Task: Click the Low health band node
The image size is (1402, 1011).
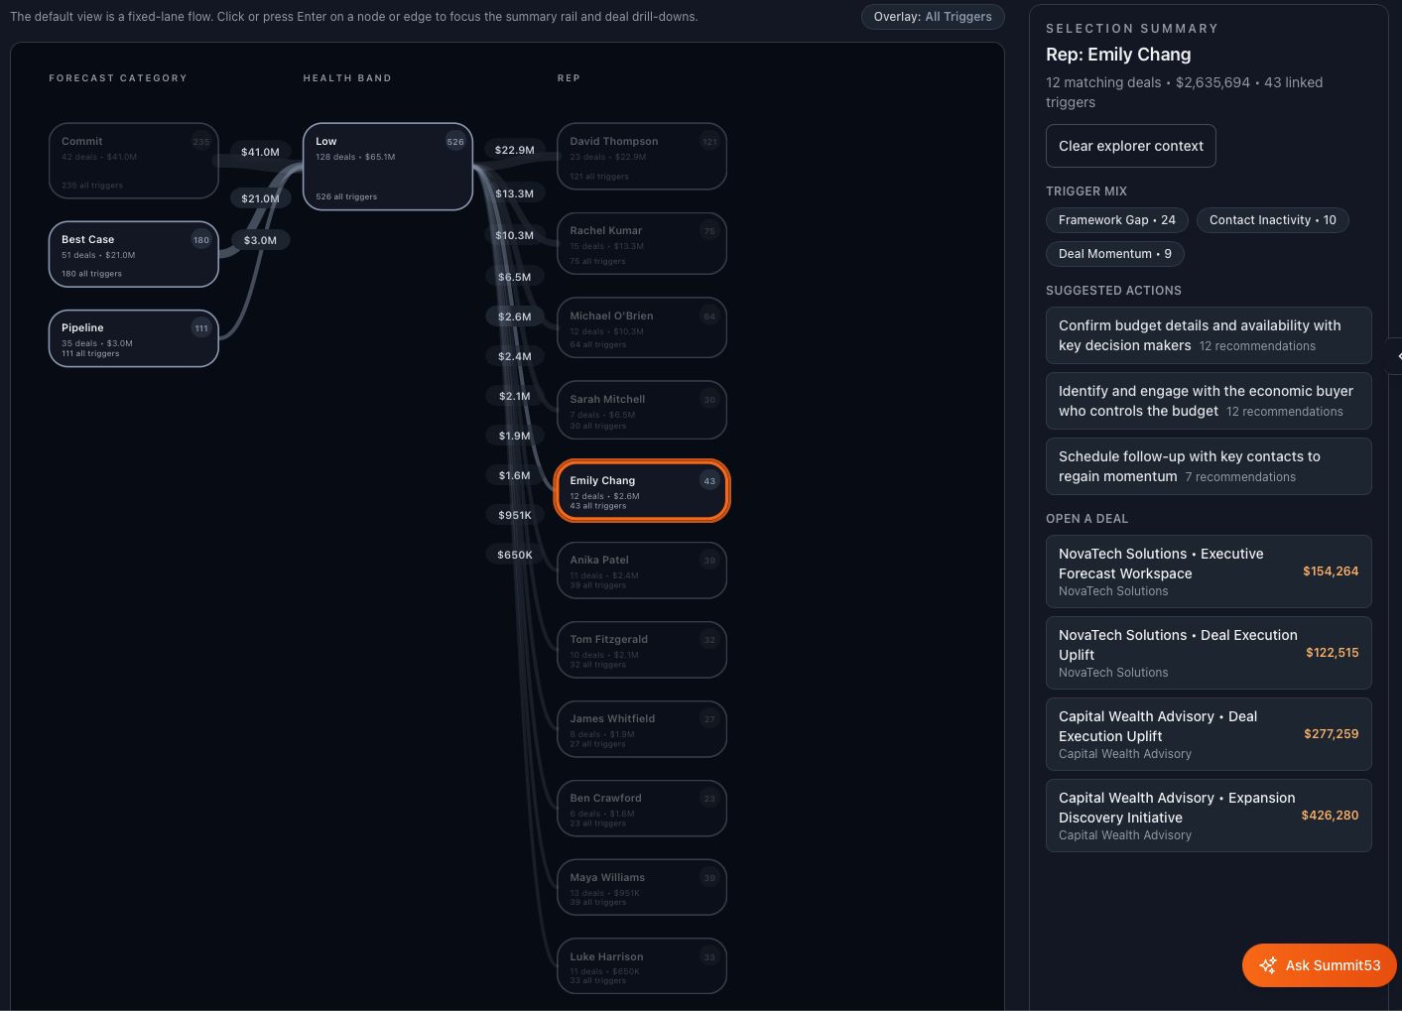Action: (x=387, y=167)
